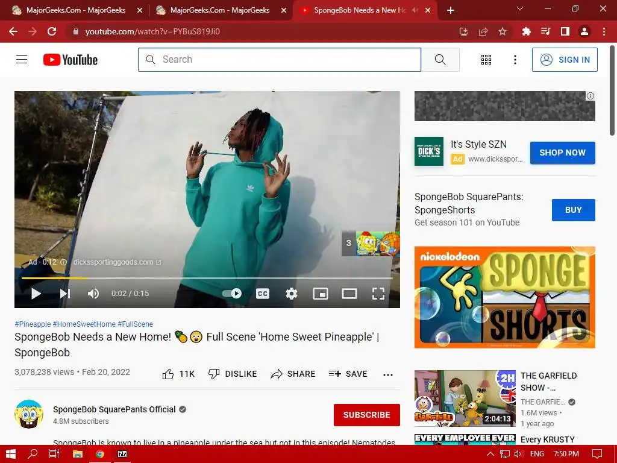Image resolution: width=617 pixels, height=463 pixels.
Task: Open YouTube settings three-dot menu
Action: 515,60
